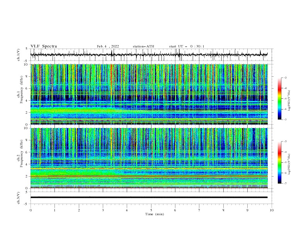Click the "-7" value on ch.2 colorbar

click(x=285, y=183)
